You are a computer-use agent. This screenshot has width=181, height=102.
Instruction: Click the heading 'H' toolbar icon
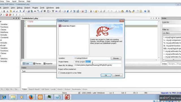click(x=24, y=11)
